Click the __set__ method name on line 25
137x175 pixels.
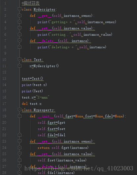(x=45, y=154)
